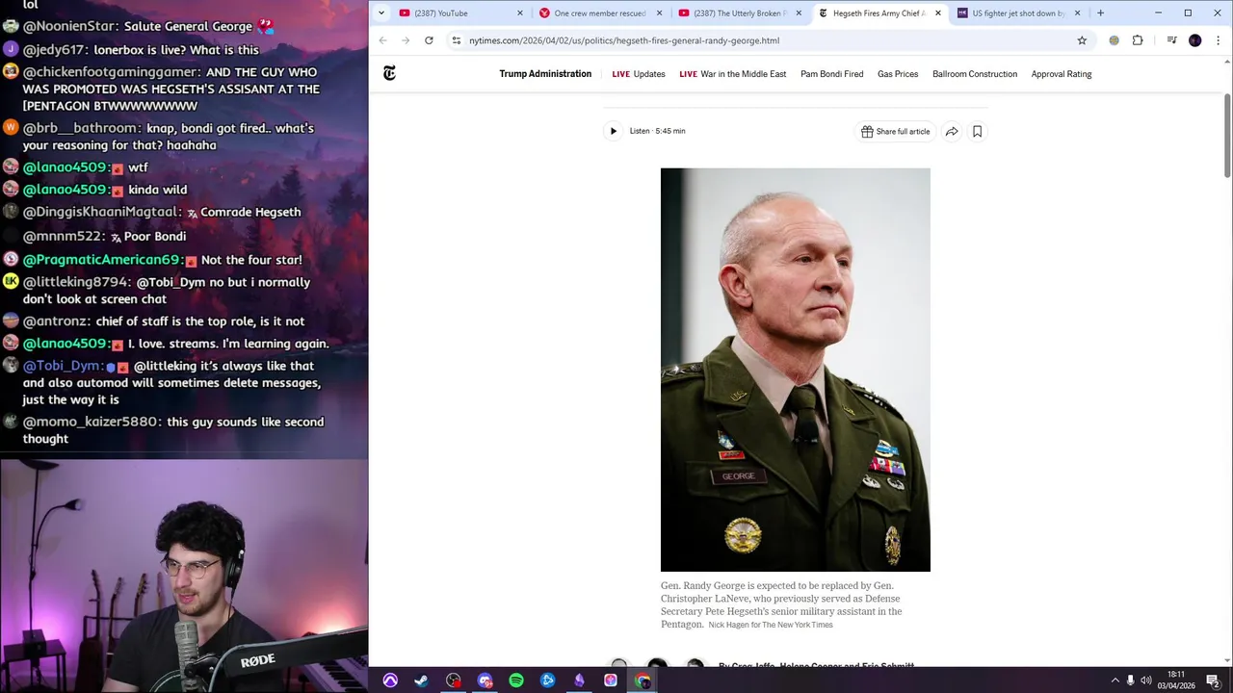Open the LIVE Updates link
The width and height of the screenshot is (1233, 693).
639,74
